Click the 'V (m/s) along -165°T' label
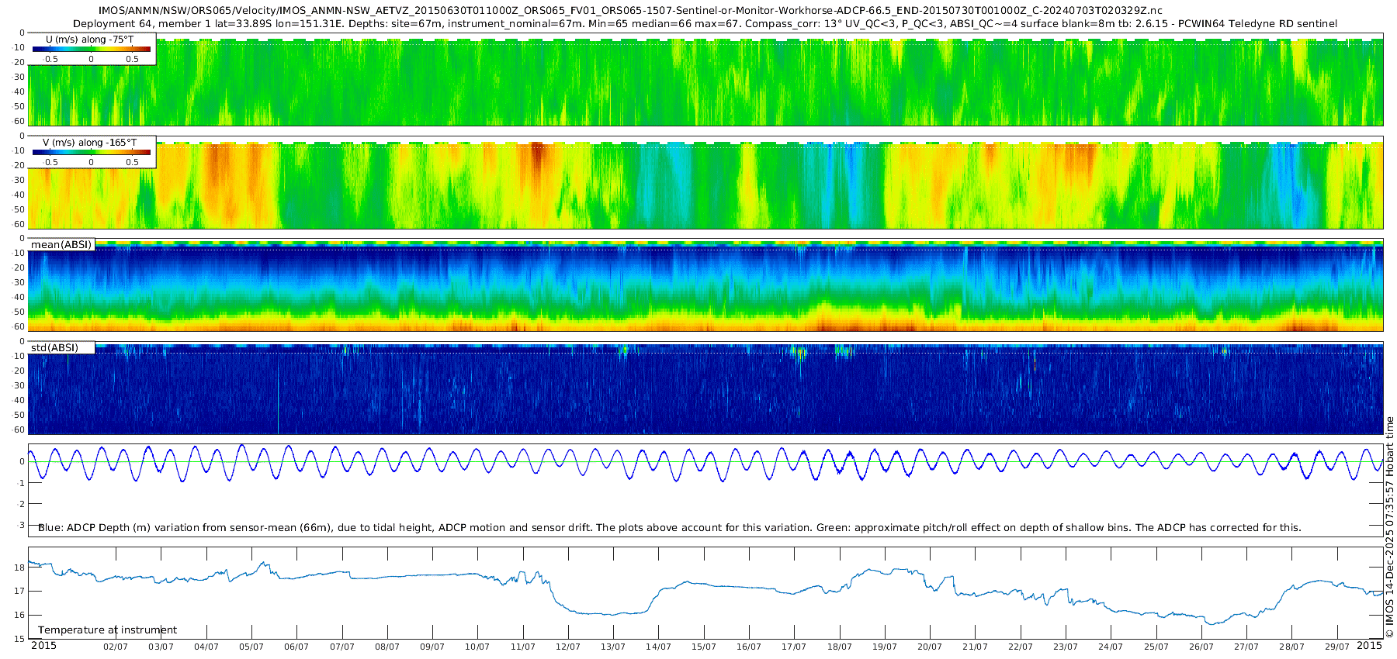 (89, 143)
